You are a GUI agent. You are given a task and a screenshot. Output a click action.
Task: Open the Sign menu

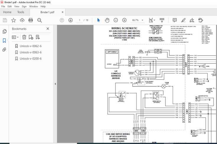24,6
